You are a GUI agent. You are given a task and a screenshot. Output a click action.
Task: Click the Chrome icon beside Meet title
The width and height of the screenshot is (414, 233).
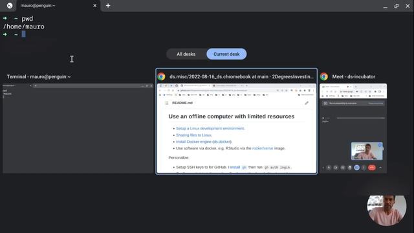(324, 76)
